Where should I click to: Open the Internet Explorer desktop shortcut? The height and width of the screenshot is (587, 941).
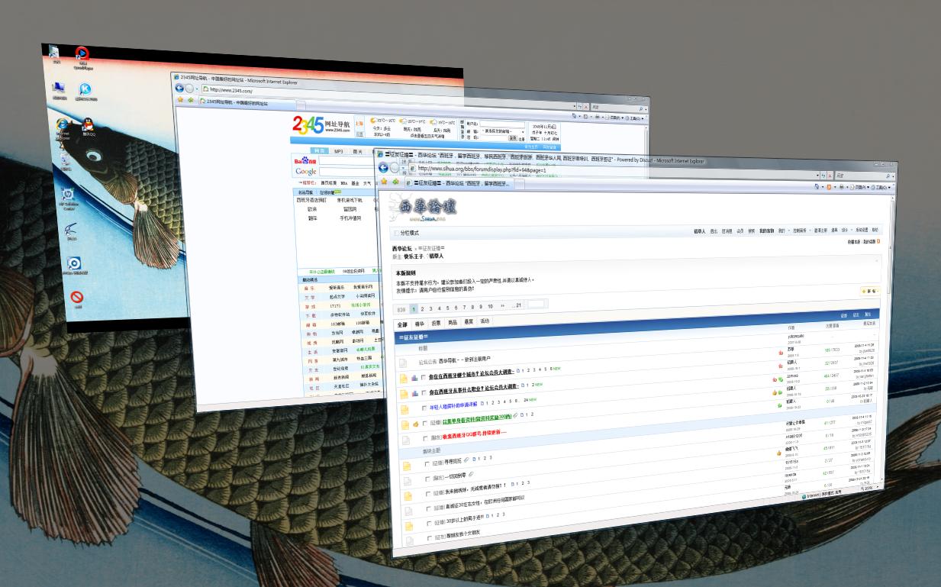(x=63, y=125)
